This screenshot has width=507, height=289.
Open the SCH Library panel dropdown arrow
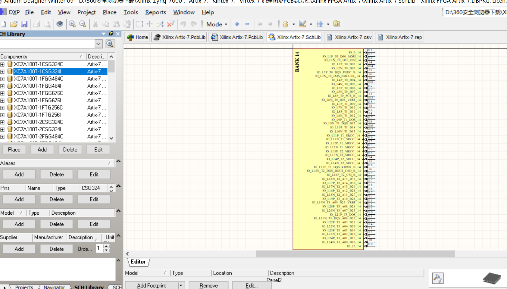tap(104, 34)
